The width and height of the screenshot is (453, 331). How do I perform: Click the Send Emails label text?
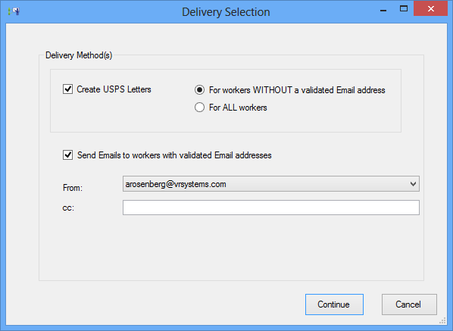[174, 155]
